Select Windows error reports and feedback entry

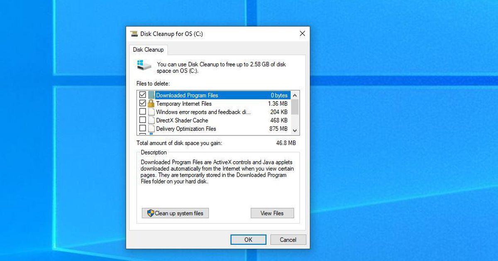[x=203, y=112]
